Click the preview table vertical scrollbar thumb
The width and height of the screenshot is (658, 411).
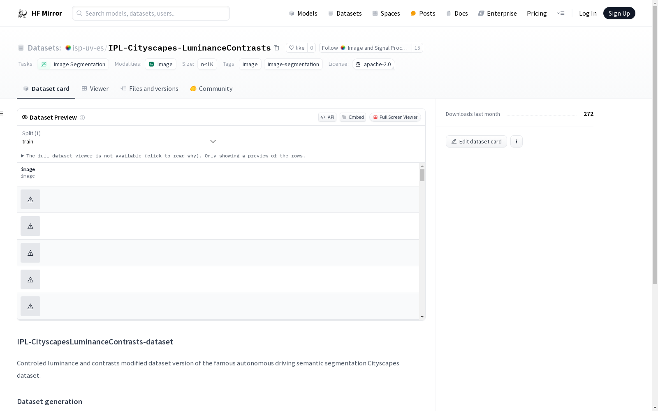[422, 175]
